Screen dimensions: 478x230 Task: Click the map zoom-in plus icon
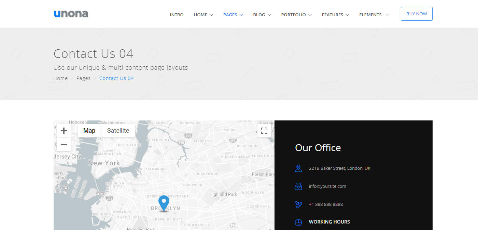click(64, 130)
